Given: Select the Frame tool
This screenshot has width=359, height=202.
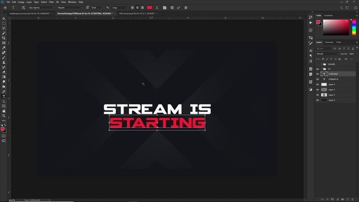Looking at the screenshot, I should (x=4, y=43).
